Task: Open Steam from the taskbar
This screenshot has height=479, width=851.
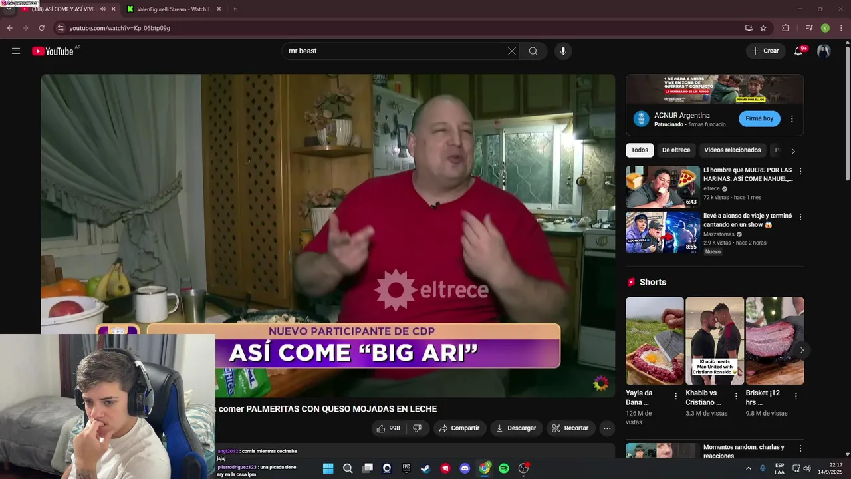Action: click(425, 468)
